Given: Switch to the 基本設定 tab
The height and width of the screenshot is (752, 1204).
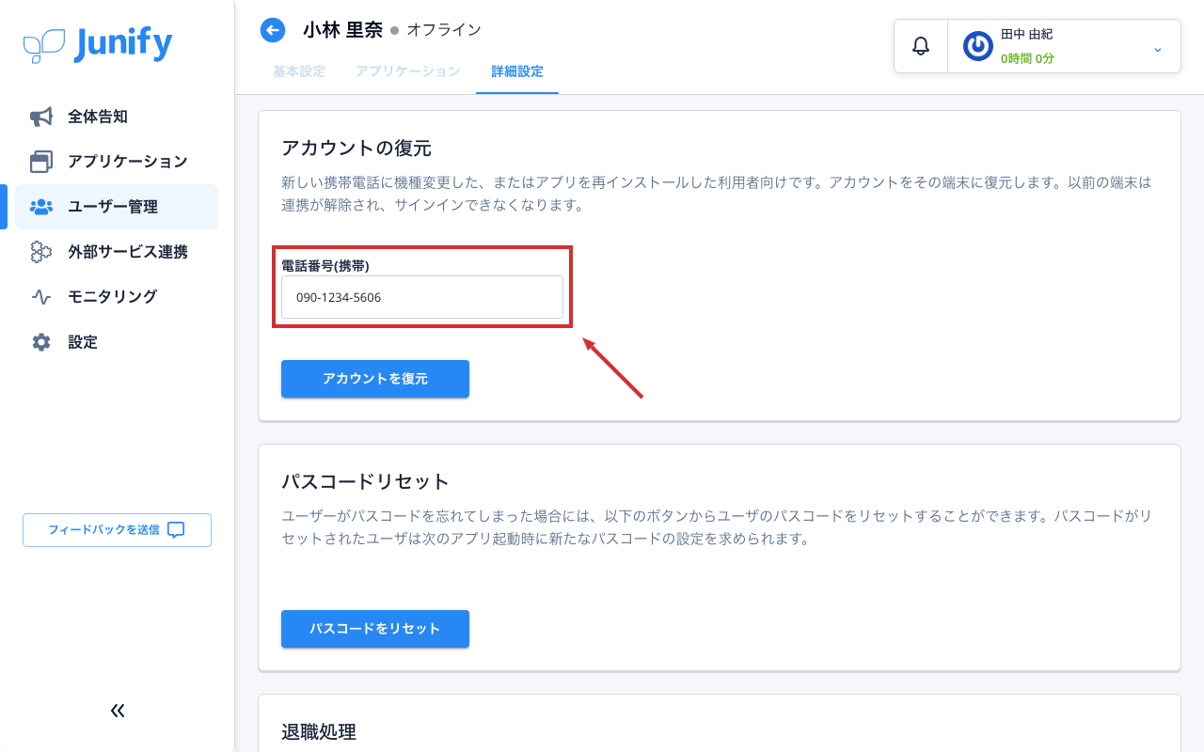Looking at the screenshot, I should point(299,71).
